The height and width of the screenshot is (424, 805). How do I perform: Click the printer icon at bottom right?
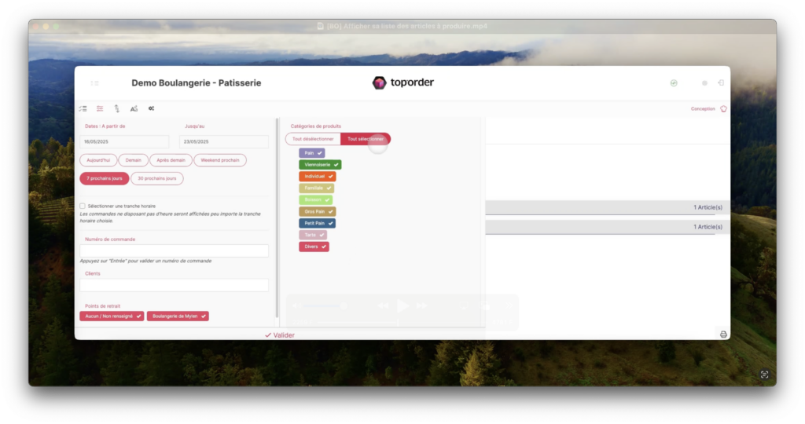[723, 334]
